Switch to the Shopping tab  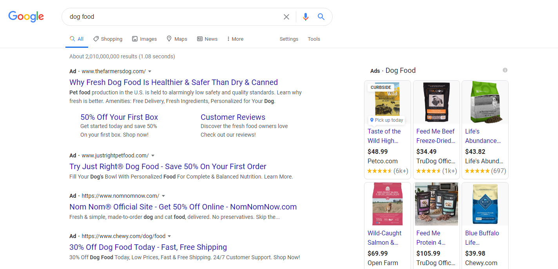point(108,39)
